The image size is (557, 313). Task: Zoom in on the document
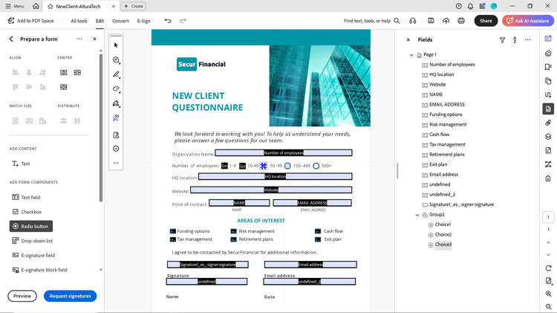tap(549, 294)
